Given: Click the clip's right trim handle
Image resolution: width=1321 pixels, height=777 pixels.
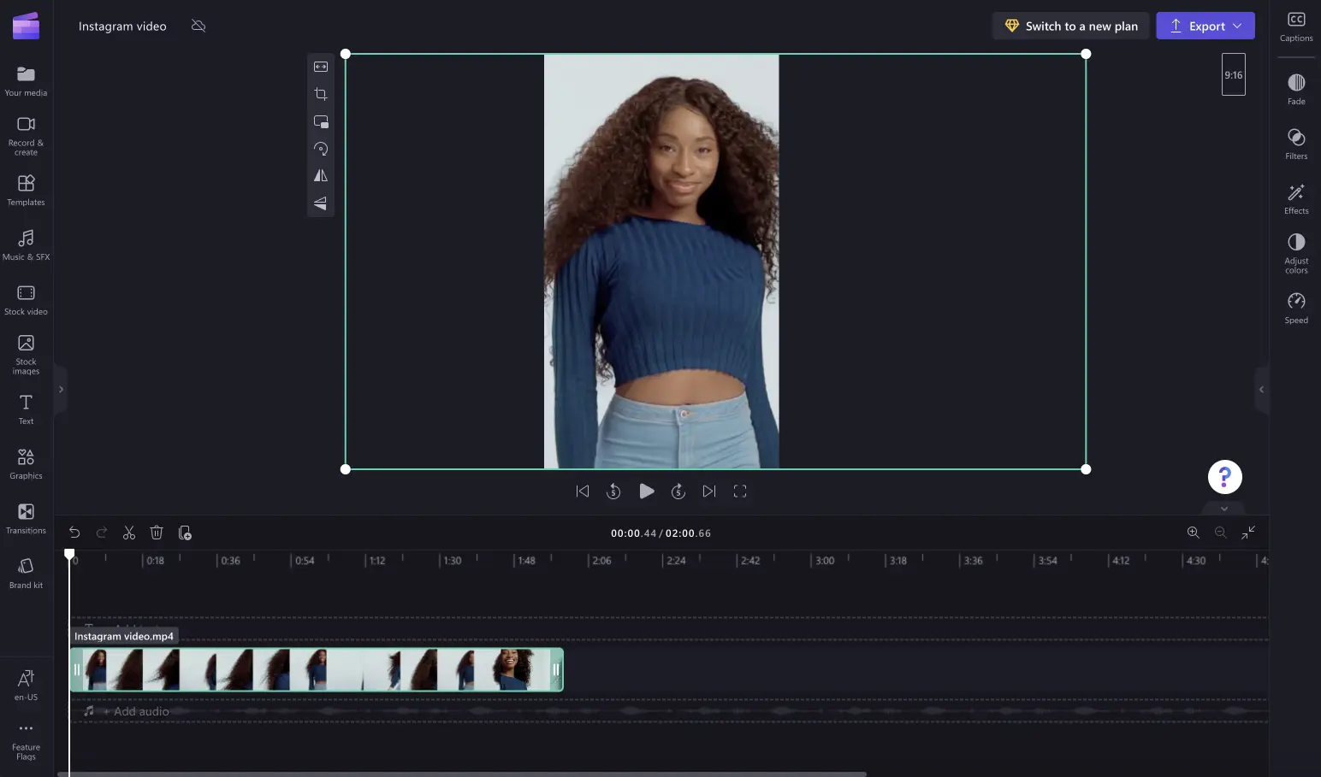Looking at the screenshot, I should 556,669.
